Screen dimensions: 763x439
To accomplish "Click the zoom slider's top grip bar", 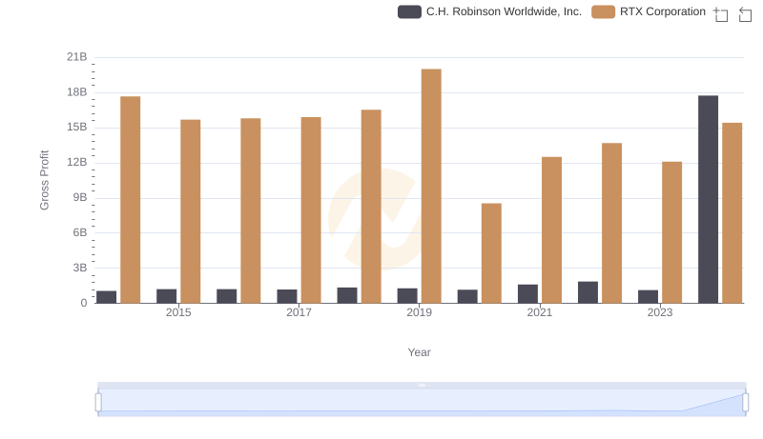I will [x=422, y=386].
